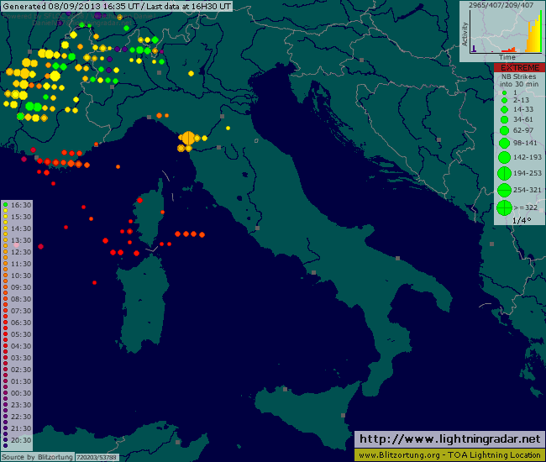Click the red strike marker on northern Corsica

tap(139, 200)
